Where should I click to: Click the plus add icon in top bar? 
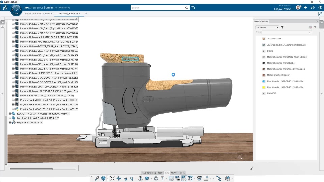coord(305,8)
